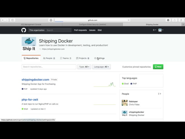Open Issues in the header
This screenshot has width=185, height=139.
click(92, 30)
